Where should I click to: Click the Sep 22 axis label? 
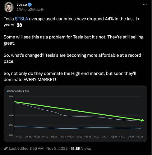point(19,137)
